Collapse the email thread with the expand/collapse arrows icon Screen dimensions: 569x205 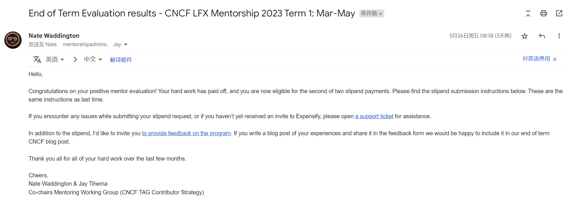click(528, 13)
